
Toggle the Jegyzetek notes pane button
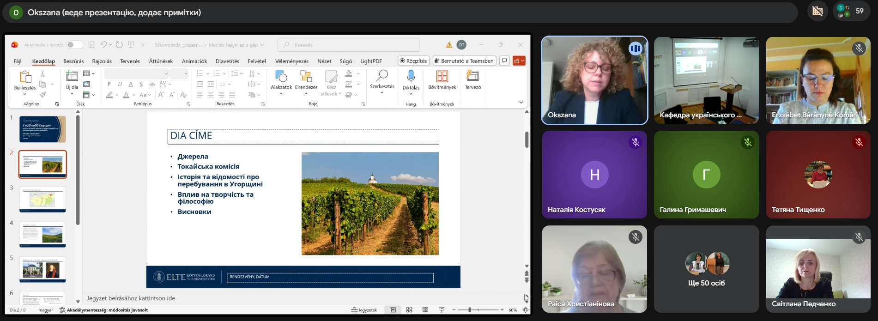coord(364,310)
